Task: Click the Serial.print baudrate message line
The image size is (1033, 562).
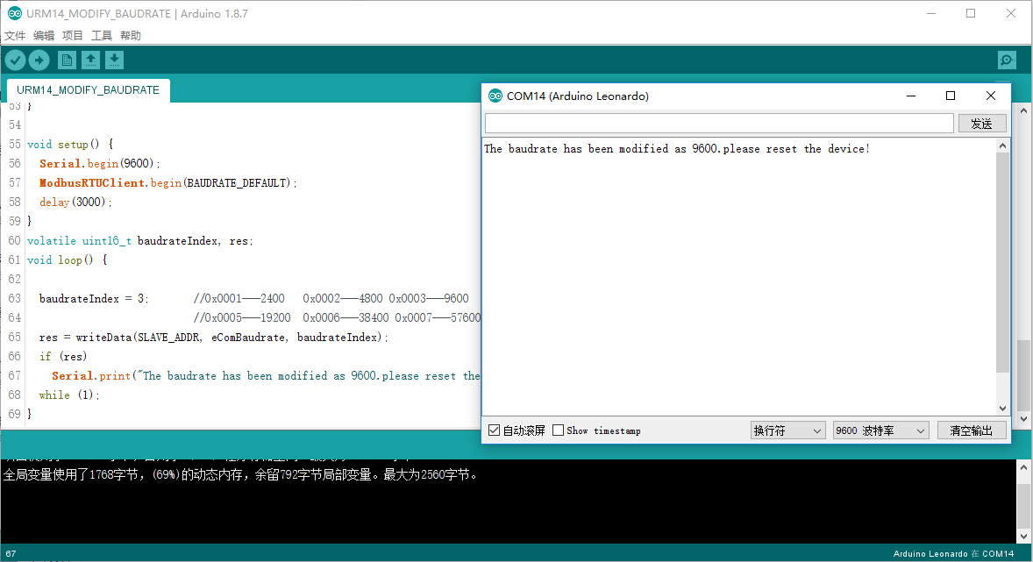Action: 266,375
